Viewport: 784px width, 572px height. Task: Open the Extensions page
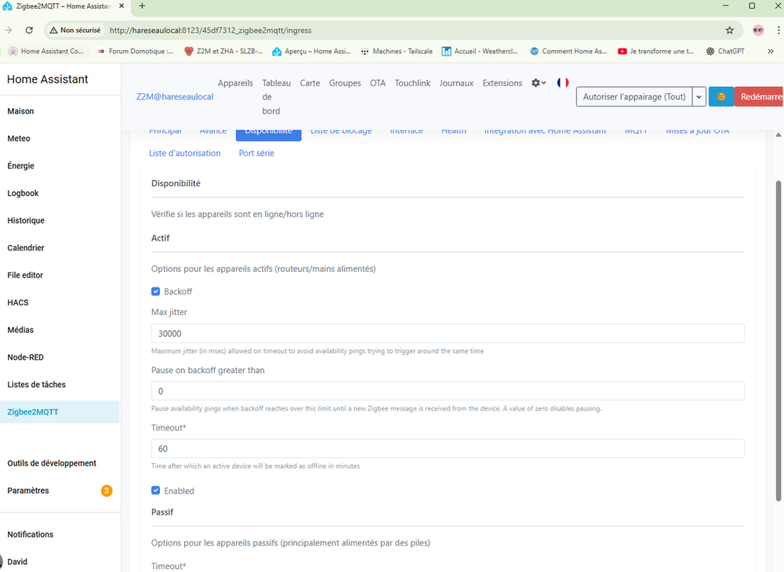coord(502,83)
